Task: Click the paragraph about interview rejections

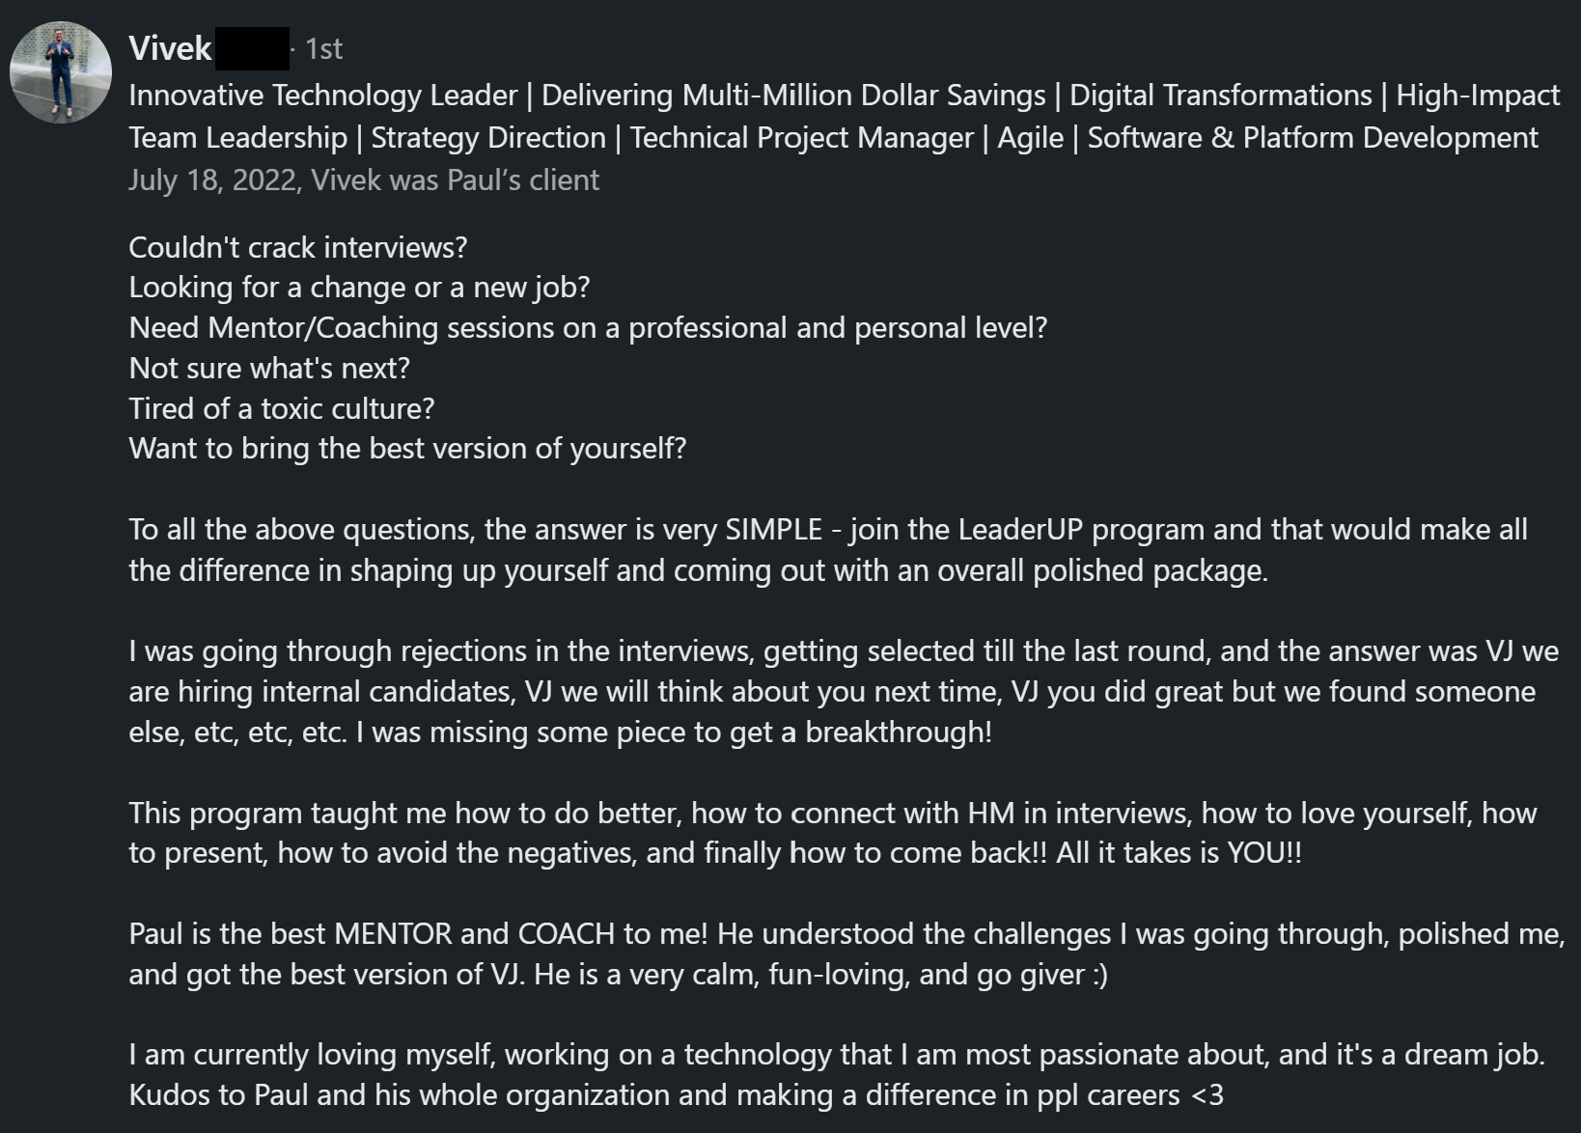Action: coord(844,691)
